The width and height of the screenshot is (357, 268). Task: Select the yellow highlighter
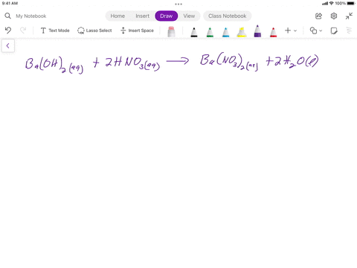click(242, 32)
